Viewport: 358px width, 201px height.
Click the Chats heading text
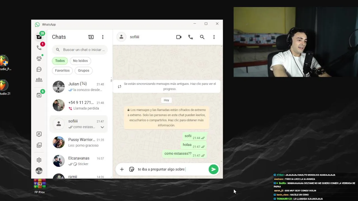[59, 37]
